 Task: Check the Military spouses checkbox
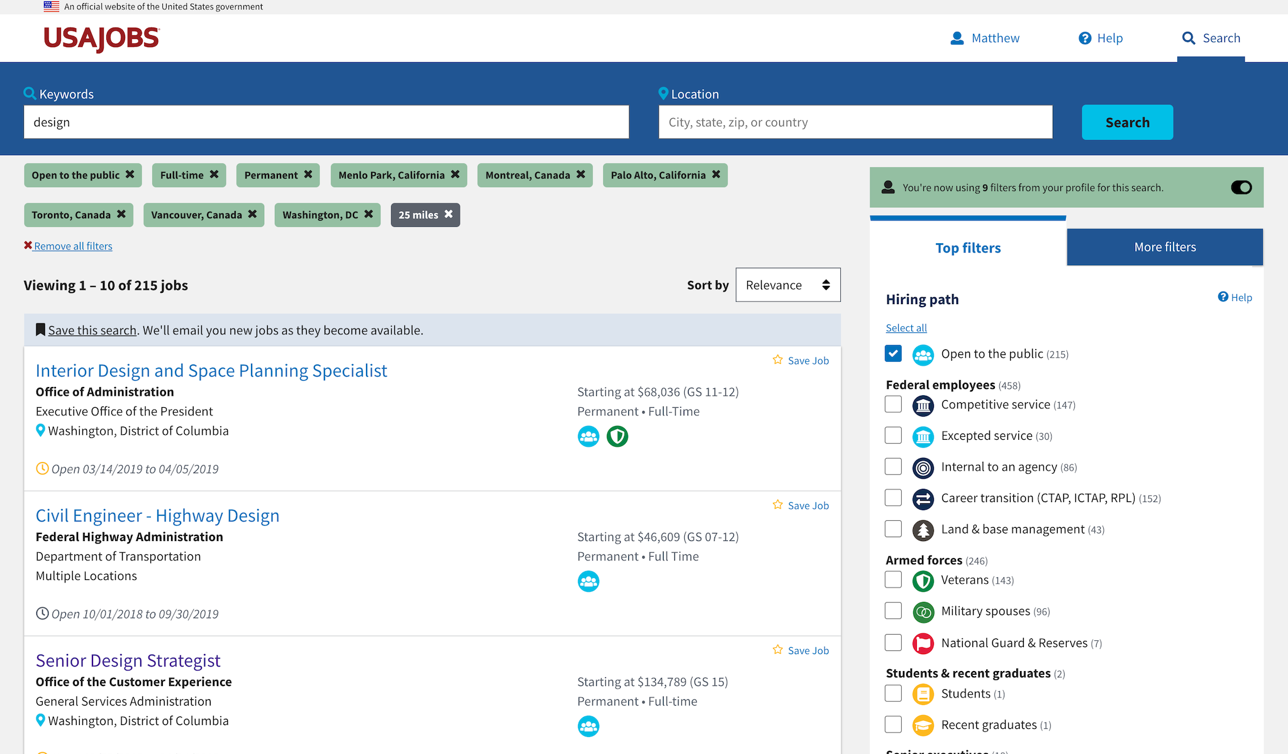(x=893, y=611)
